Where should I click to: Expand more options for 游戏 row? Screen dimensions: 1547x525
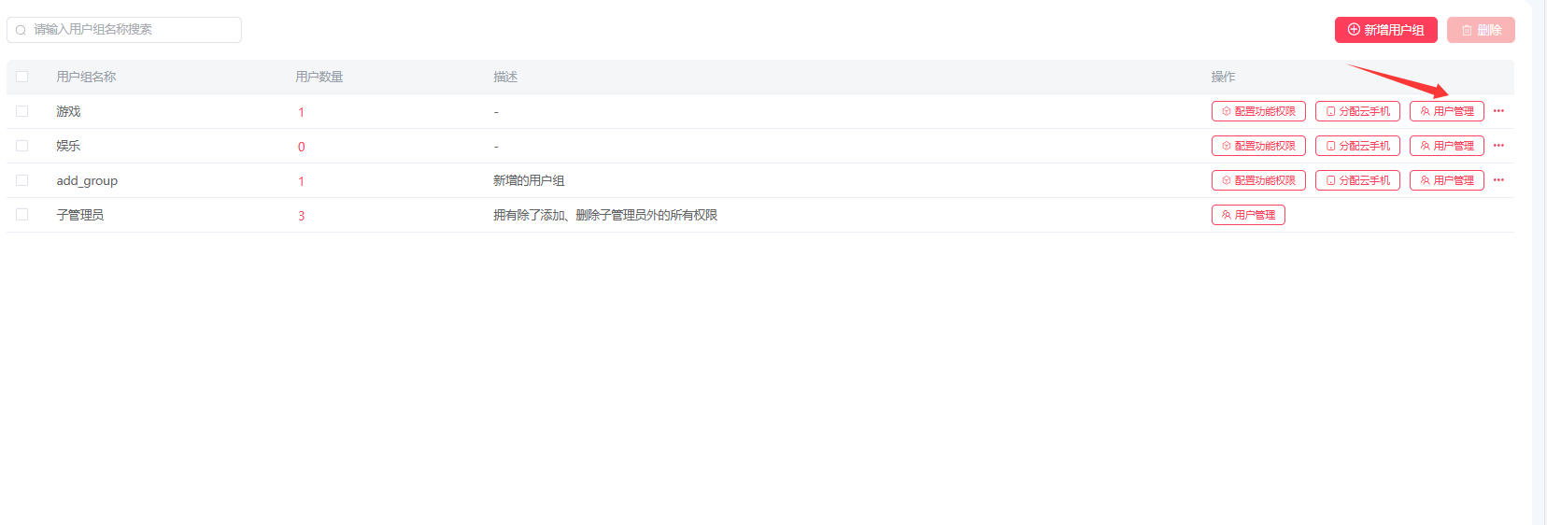tap(1498, 111)
